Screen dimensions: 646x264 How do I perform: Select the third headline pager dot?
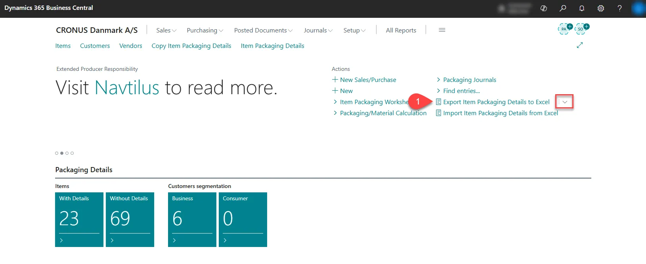pyautogui.click(x=67, y=153)
